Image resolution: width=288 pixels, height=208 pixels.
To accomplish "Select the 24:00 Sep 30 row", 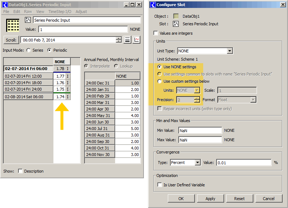I will 100,142.
